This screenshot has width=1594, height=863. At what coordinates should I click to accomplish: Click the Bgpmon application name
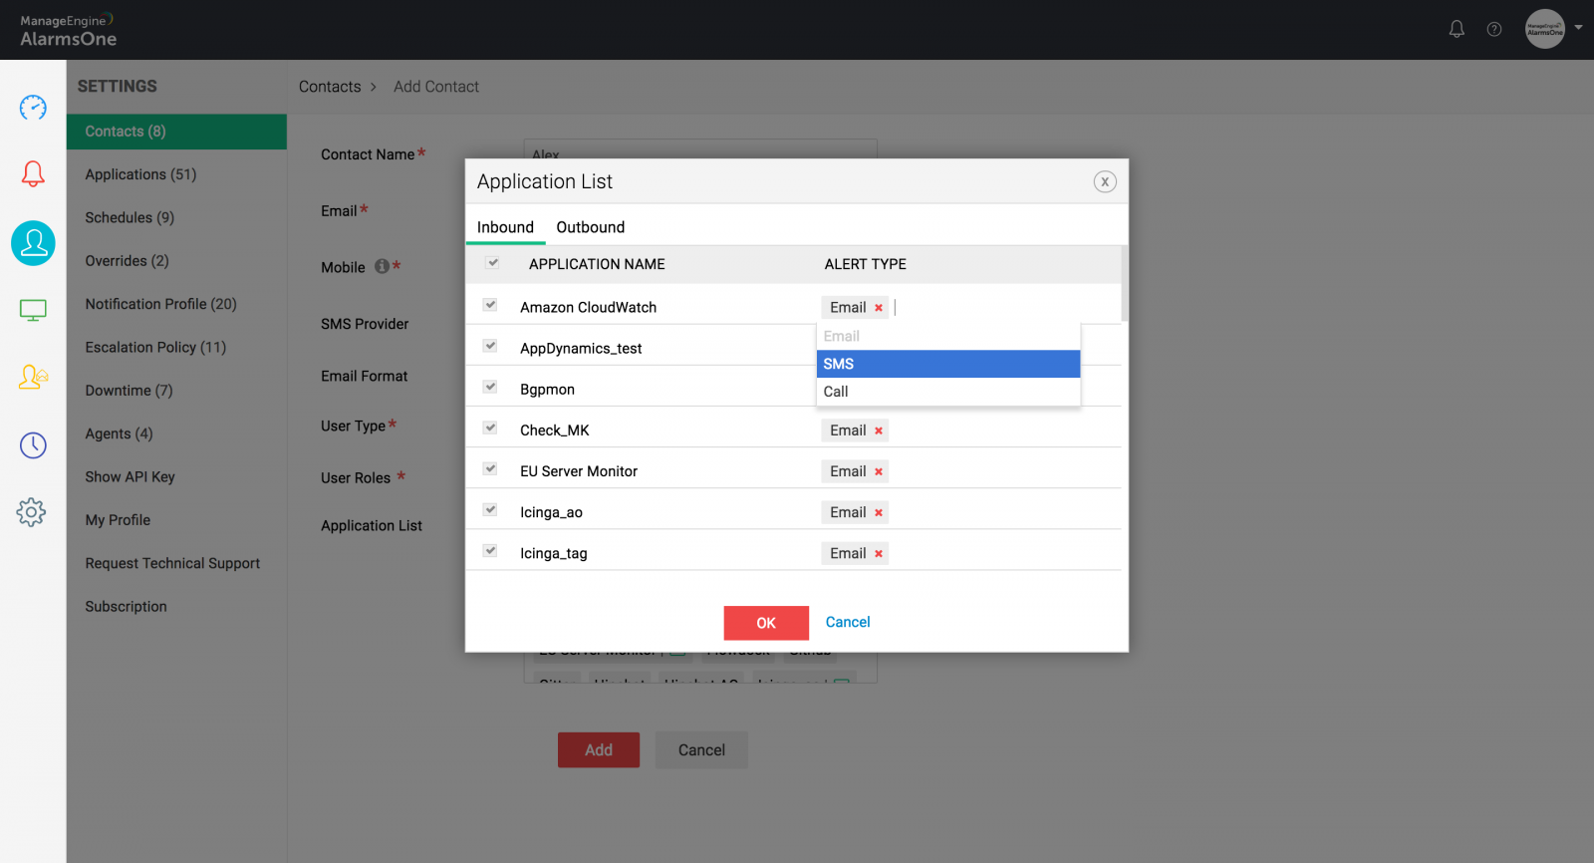click(x=547, y=390)
